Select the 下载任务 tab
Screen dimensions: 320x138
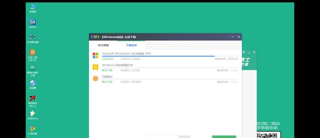coord(131,45)
